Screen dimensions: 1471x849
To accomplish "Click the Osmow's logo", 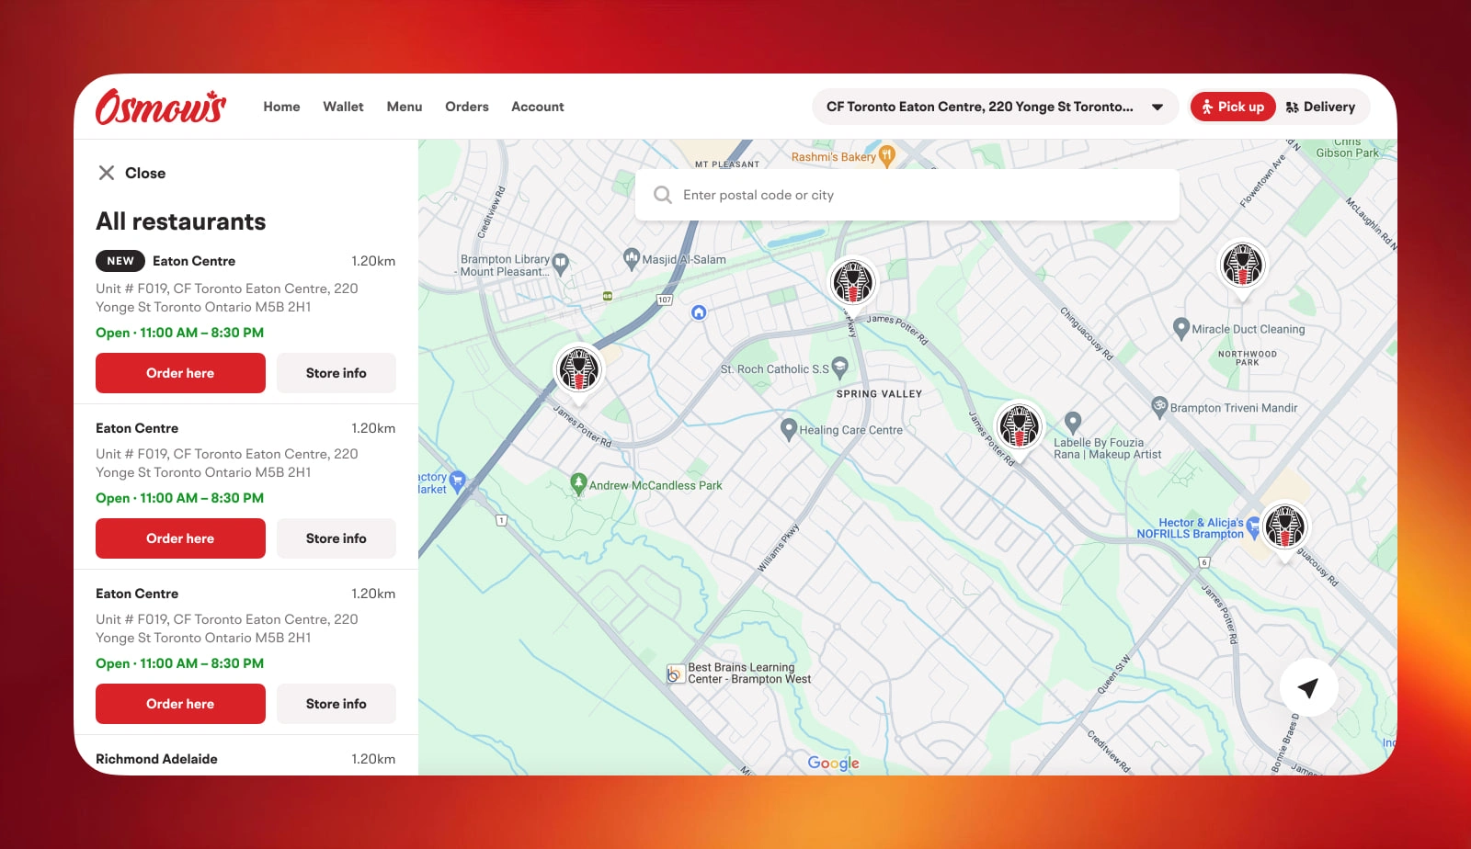I will (161, 107).
